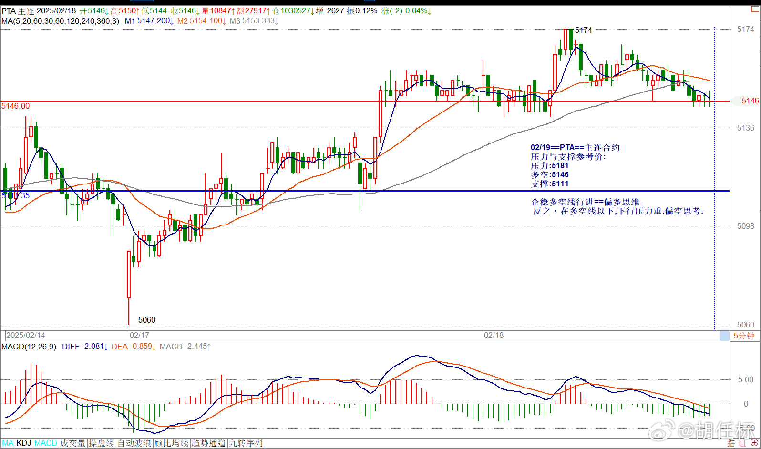Click the MACD -2.445 value
Viewport: 761px width, 449px height.
coord(185,347)
